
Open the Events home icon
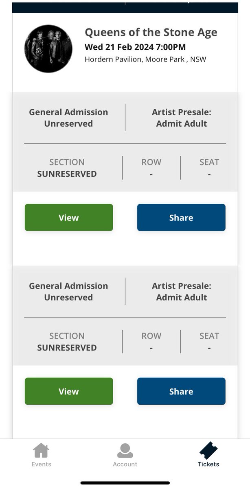41,450
